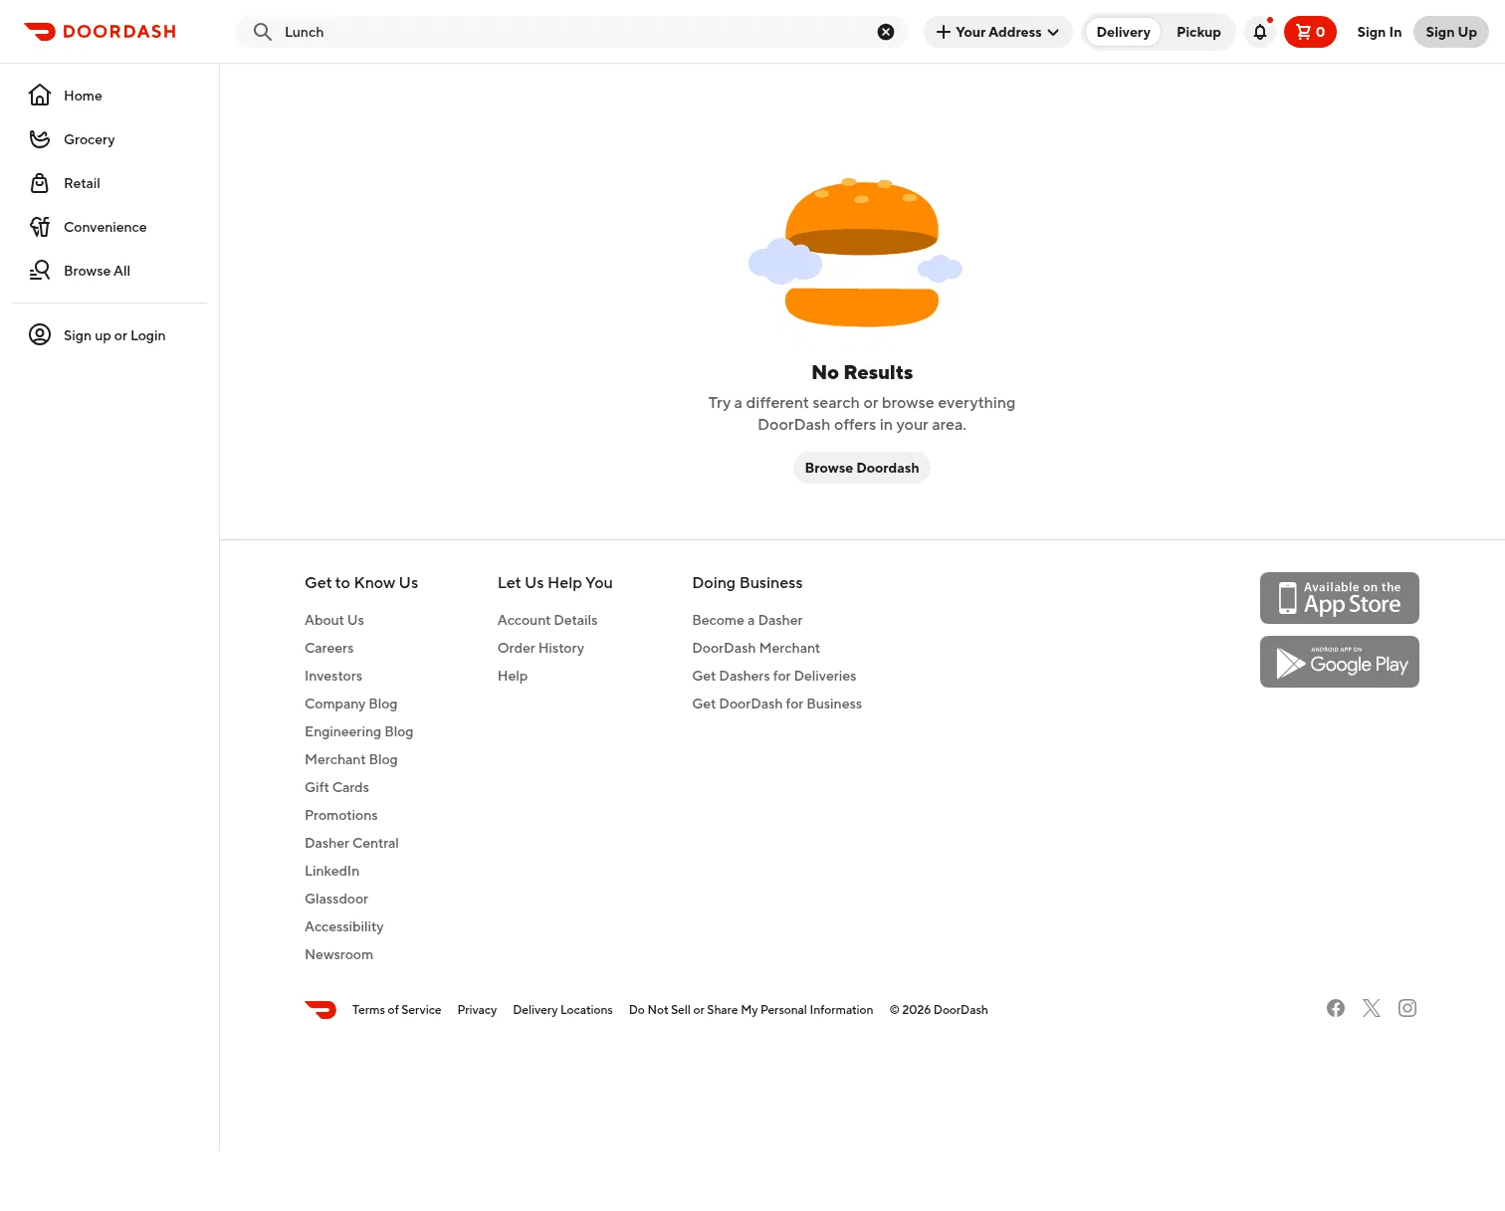The height and width of the screenshot is (1211, 1505).
Task: Click the Home icon in the sidebar
Action: [40, 96]
